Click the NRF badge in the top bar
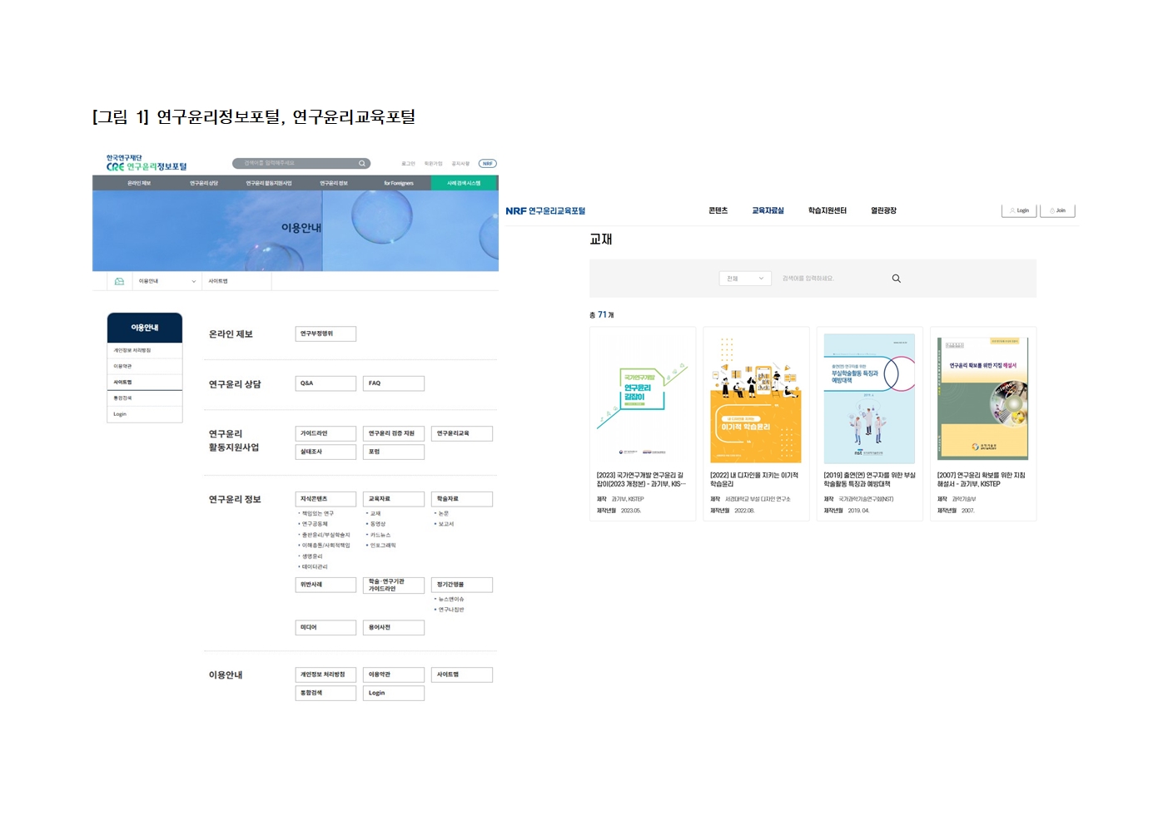The height and width of the screenshot is (825, 1168). point(487,163)
